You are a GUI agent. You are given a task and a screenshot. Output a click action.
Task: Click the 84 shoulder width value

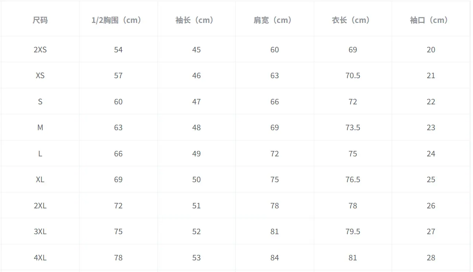[x=274, y=258]
